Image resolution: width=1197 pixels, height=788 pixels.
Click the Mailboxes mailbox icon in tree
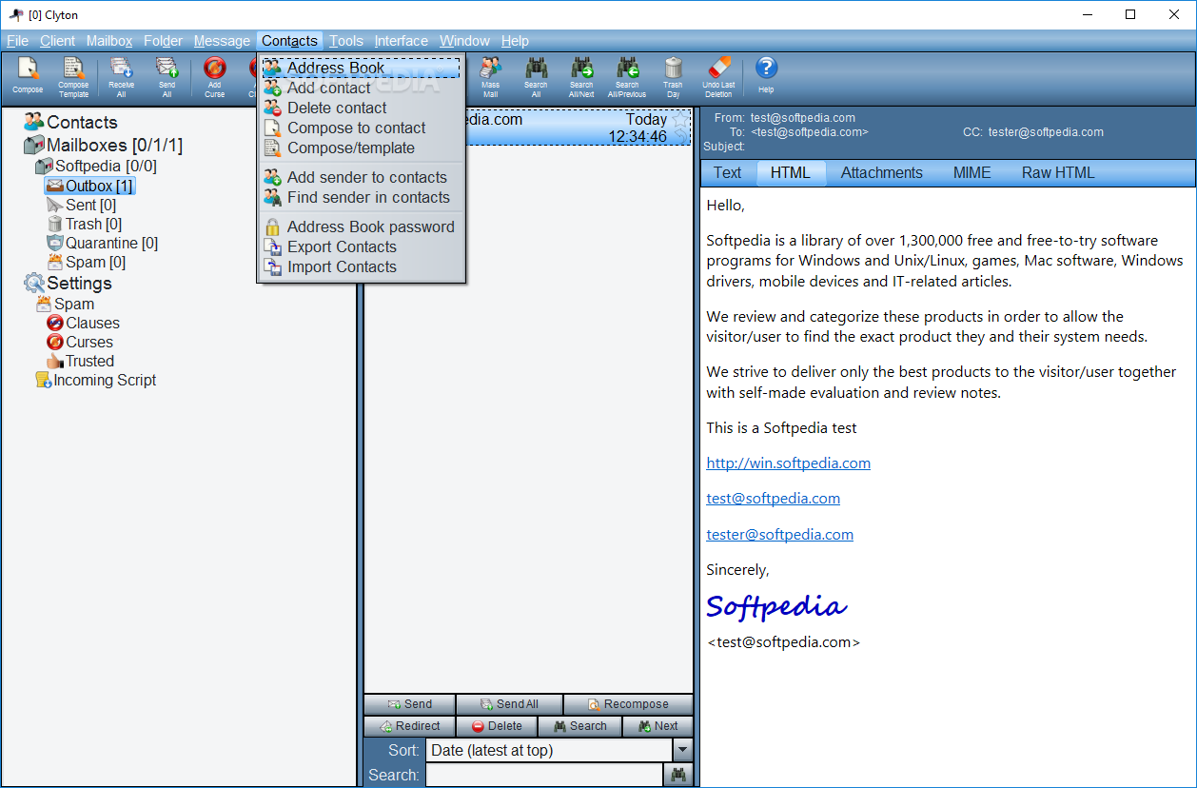(34, 146)
